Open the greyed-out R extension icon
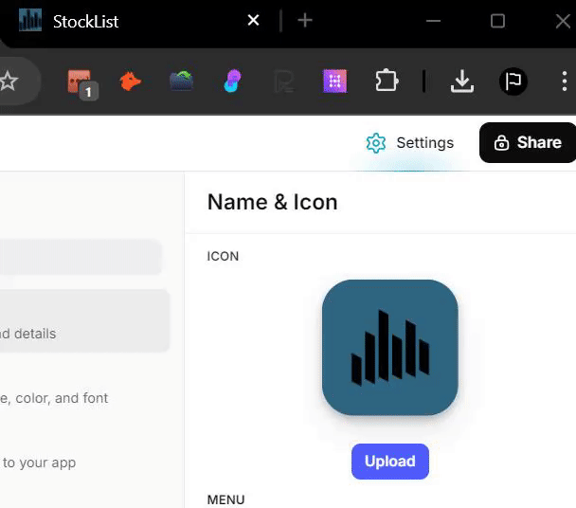This screenshot has height=508, width=576. click(284, 82)
